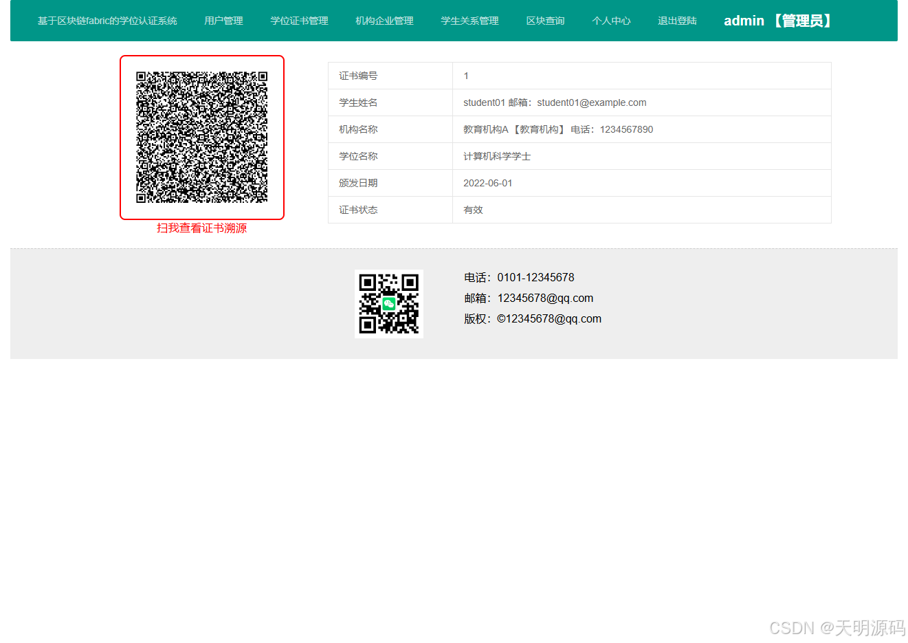This screenshot has height=643, width=908.
Task: Open 个人中心 menu
Action: tap(611, 21)
